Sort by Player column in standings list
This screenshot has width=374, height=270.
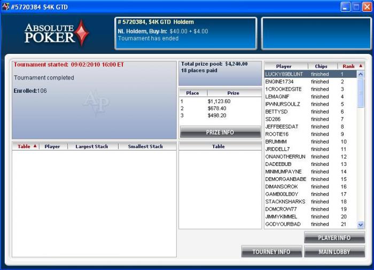[286, 66]
